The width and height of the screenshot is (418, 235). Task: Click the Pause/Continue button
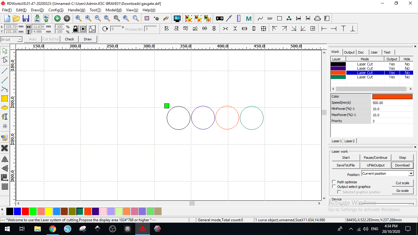(375, 158)
